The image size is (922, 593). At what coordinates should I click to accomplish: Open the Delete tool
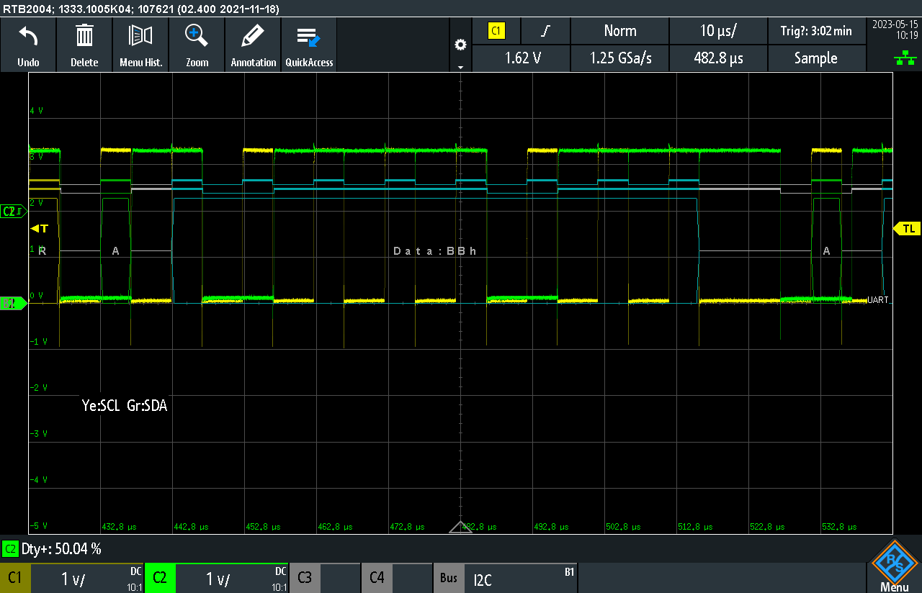click(84, 45)
